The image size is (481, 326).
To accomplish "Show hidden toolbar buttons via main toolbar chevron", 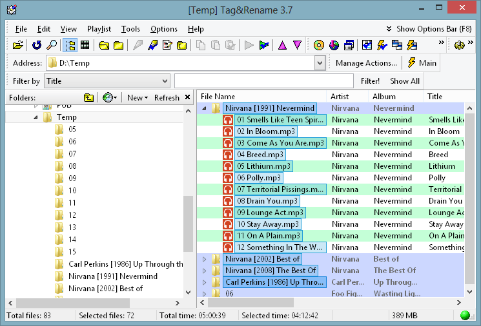I will (x=441, y=43).
